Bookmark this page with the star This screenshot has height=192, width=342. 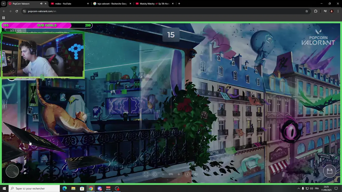(307, 11)
